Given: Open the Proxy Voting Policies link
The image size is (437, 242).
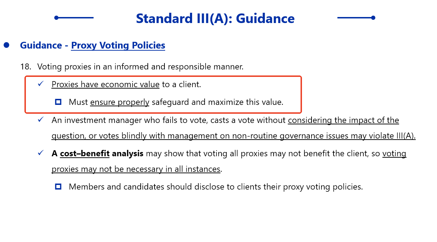Looking at the screenshot, I should (118, 45).
